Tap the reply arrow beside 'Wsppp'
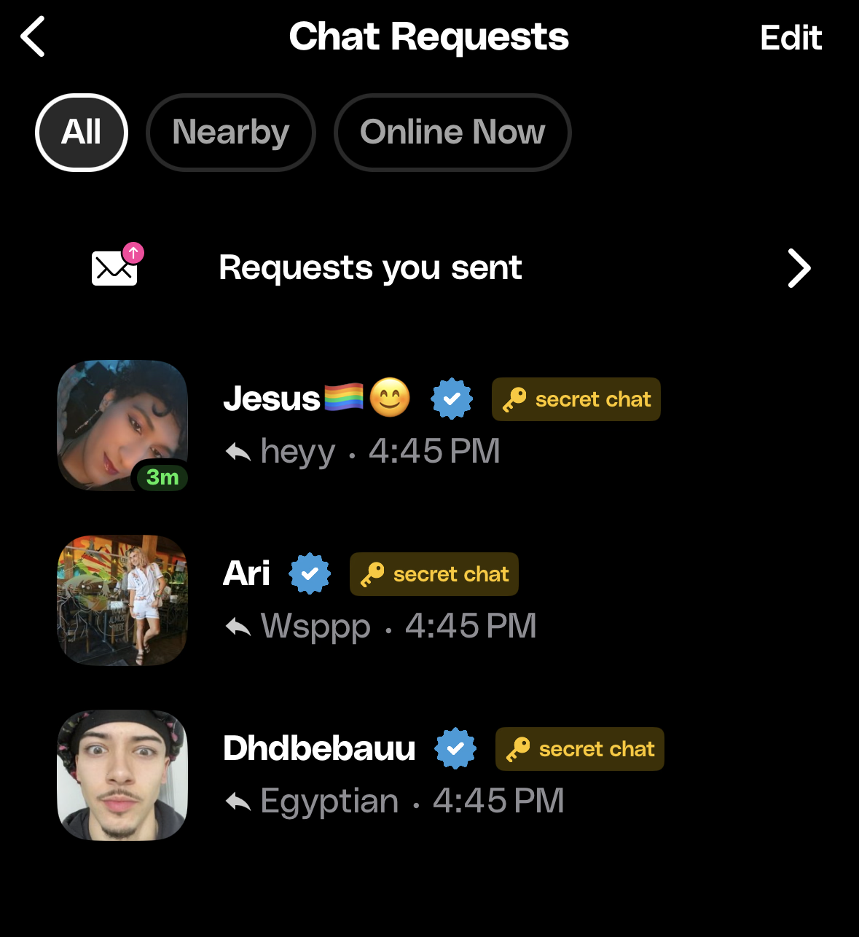859x937 pixels. (238, 627)
